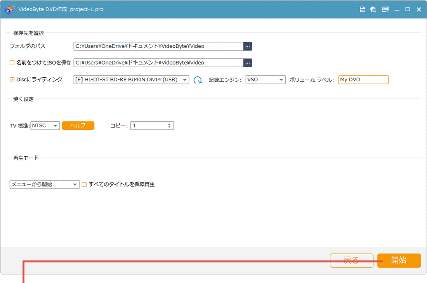Viewport: 427px width, 283px height.
Task: Open the TV 標準 NTSC dropdown
Action: pyautogui.click(x=55, y=125)
